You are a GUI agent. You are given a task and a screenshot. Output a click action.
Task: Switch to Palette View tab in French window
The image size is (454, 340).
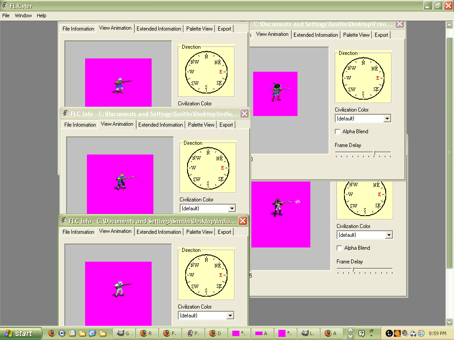pos(356,35)
